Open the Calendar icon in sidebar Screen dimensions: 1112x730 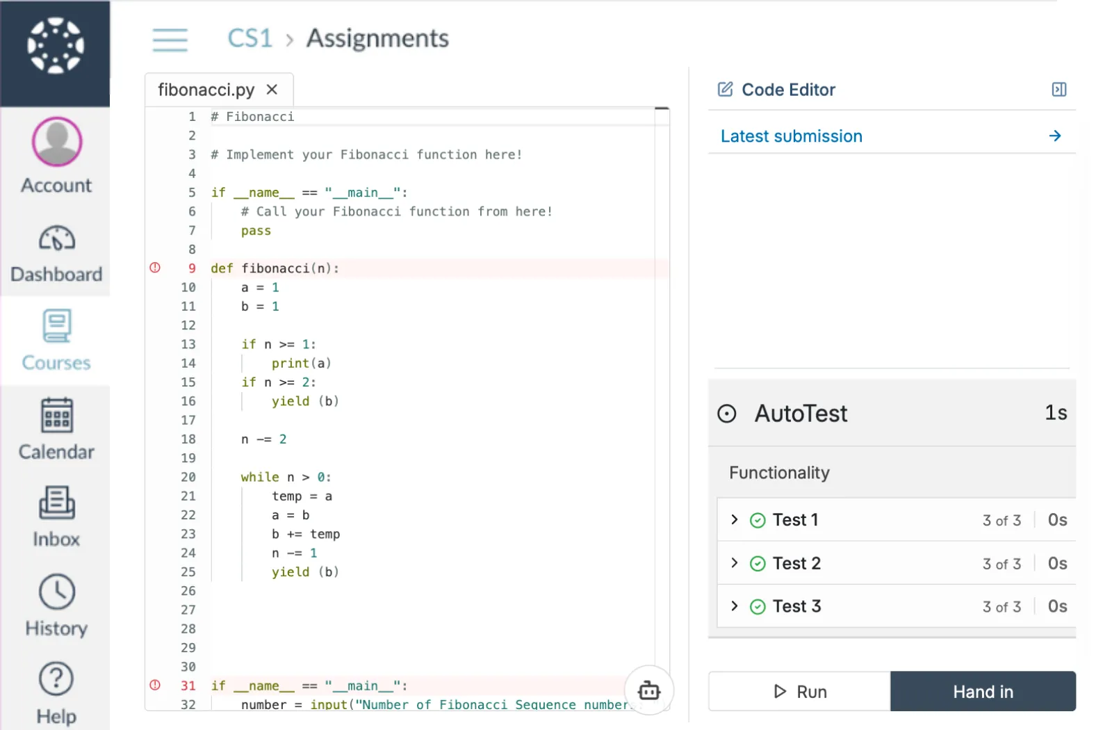click(x=57, y=415)
